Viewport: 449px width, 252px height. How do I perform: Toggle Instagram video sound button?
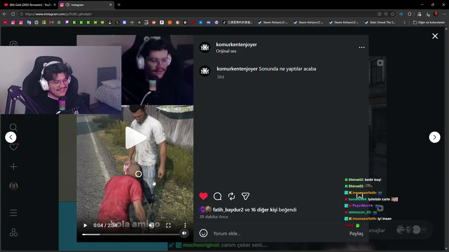click(x=184, y=233)
